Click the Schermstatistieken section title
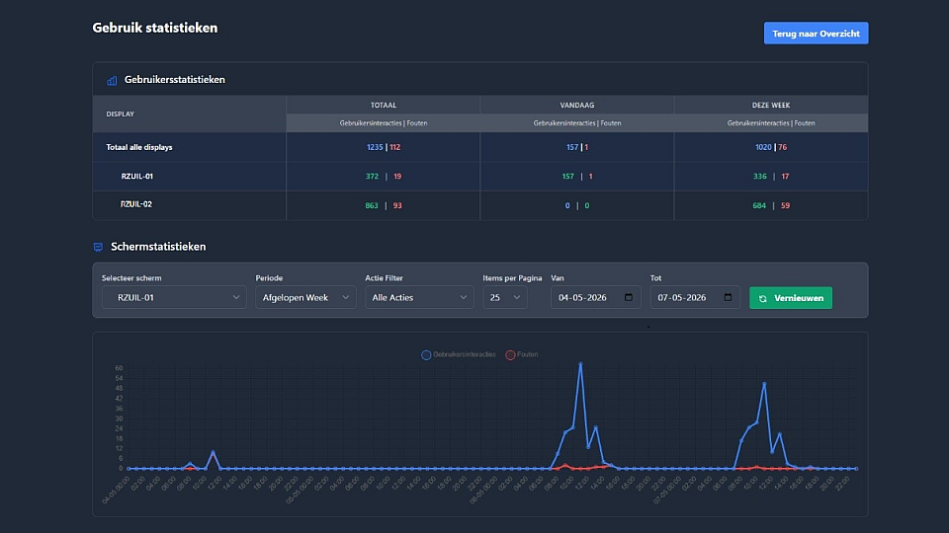The height and width of the screenshot is (533, 949). coord(158,247)
